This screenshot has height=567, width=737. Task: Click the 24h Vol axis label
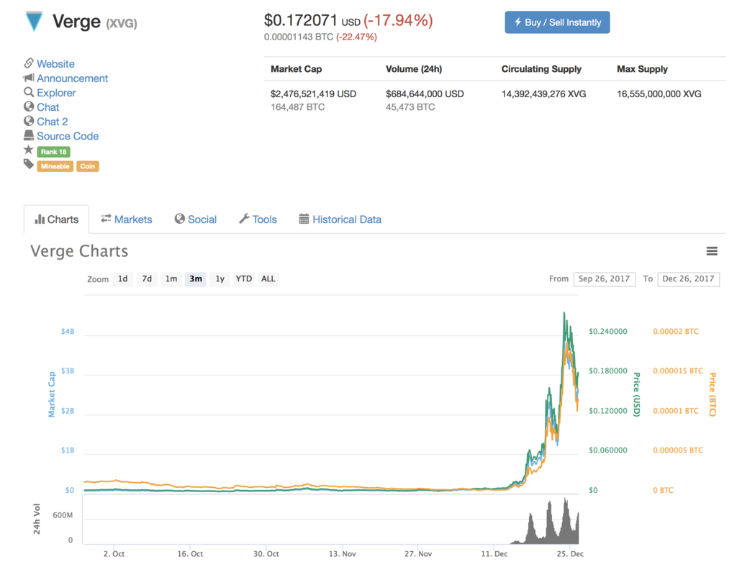pos(37,519)
